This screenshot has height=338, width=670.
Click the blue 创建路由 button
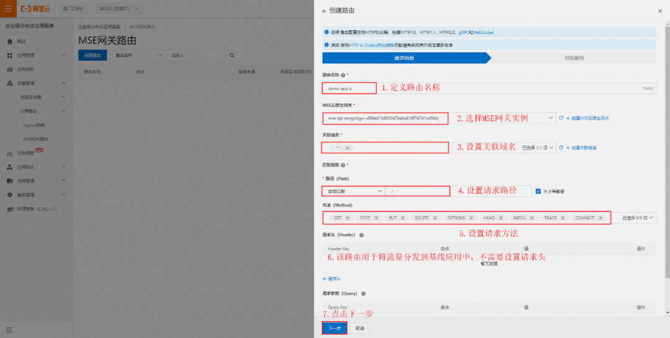(92, 56)
